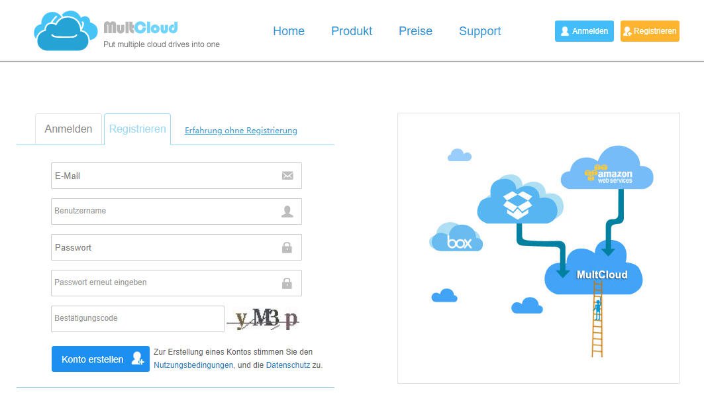
Task: Open the Support menu item
Action: pyautogui.click(x=479, y=31)
